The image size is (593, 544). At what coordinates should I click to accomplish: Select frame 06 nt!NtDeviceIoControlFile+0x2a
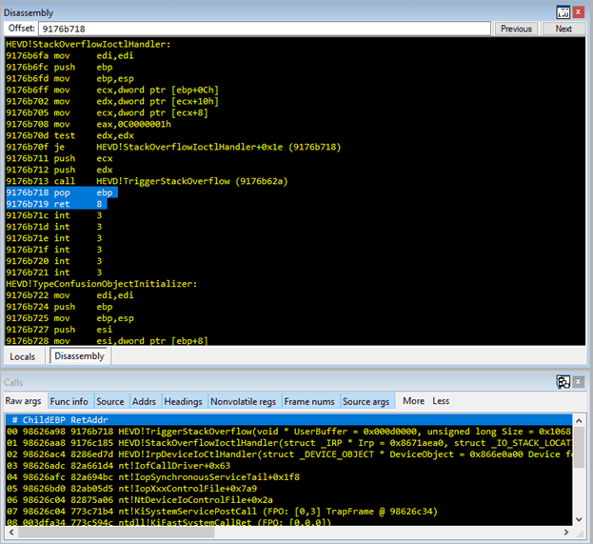[288, 500]
